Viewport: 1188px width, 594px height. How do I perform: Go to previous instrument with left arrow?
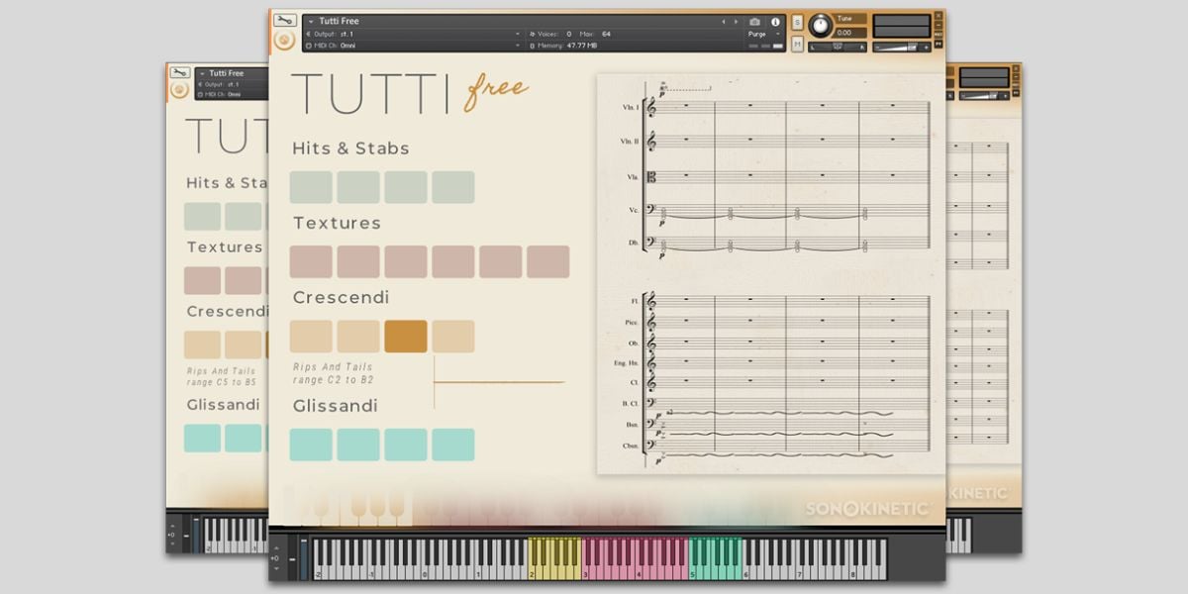click(723, 21)
